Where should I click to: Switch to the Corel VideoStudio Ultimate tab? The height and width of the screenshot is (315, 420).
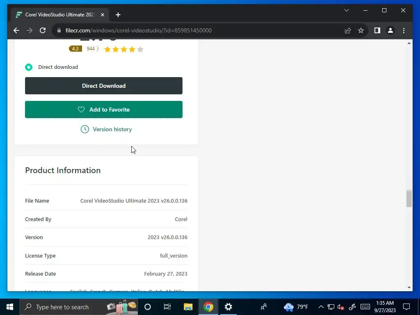click(60, 15)
